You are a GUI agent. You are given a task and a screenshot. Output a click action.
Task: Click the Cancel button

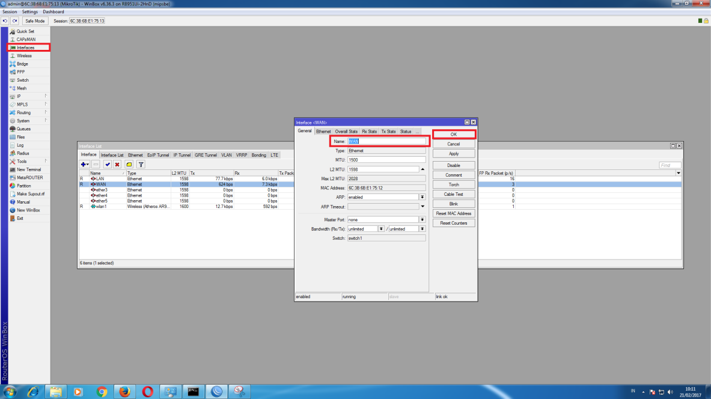pos(454,144)
